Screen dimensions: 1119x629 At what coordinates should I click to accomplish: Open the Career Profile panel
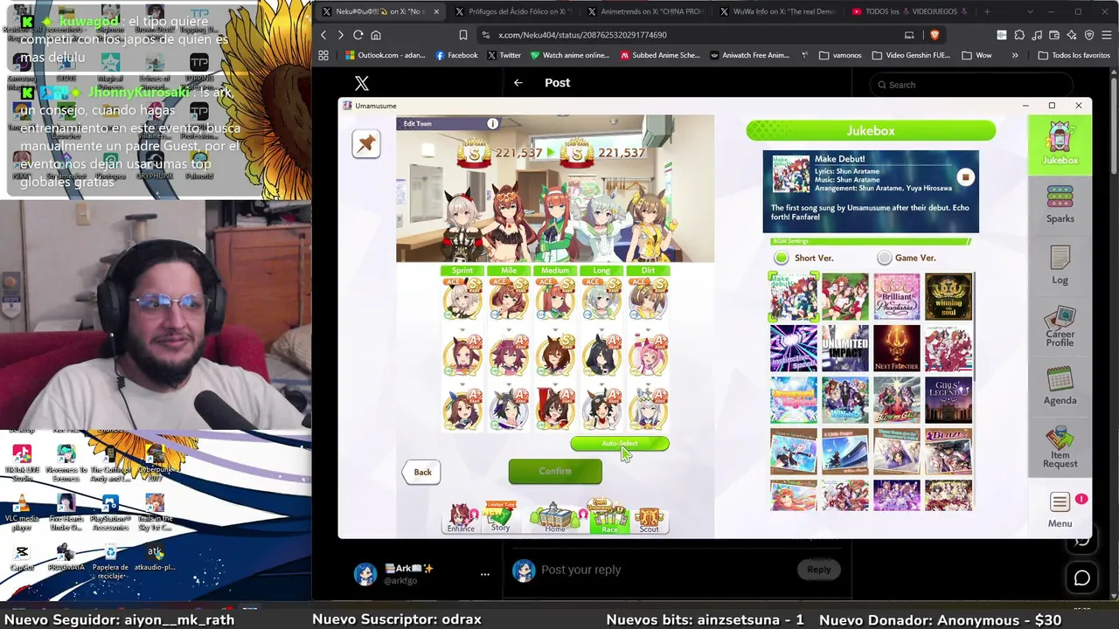(1060, 326)
